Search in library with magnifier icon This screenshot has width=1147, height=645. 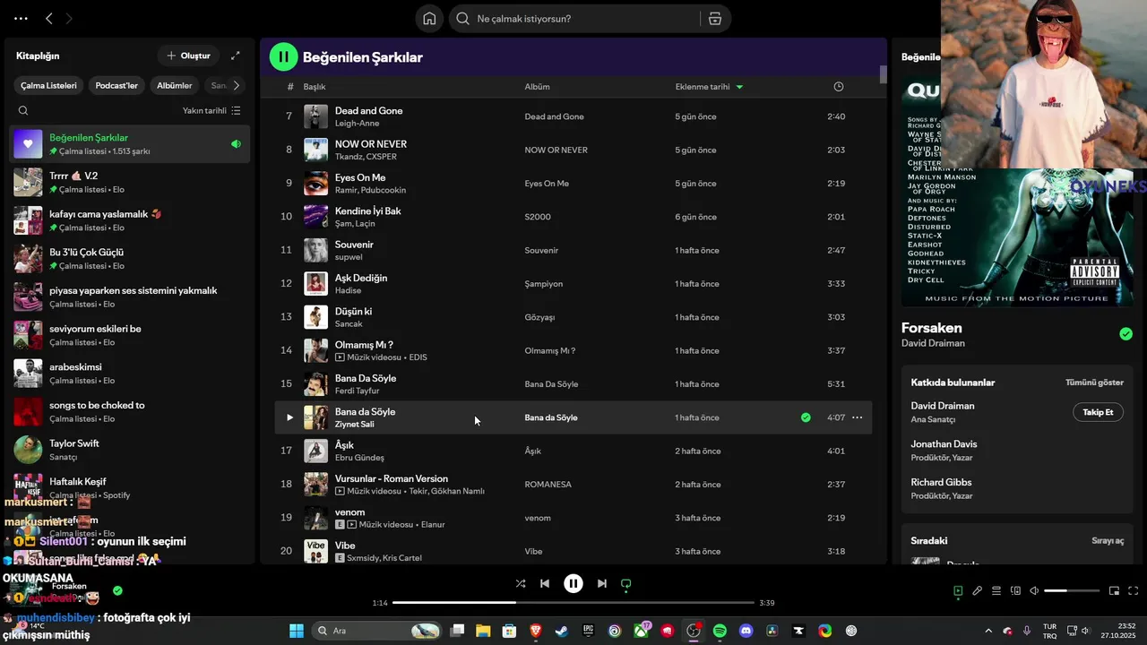click(x=23, y=111)
